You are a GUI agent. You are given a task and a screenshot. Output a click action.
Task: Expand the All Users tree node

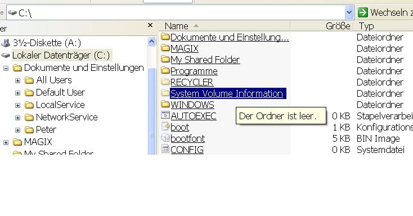click(17, 80)
